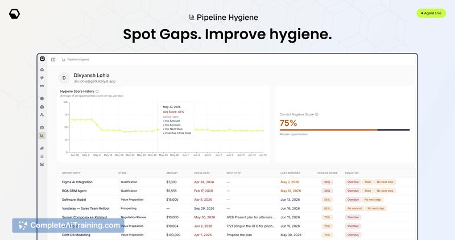
Task: Sort by the Amount column header
Action: tap(172, 173)
